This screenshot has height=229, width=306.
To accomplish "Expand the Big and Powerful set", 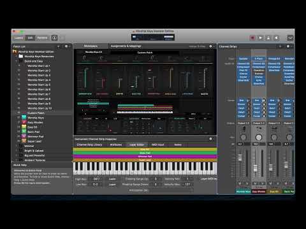I will [x=17, y=155].
